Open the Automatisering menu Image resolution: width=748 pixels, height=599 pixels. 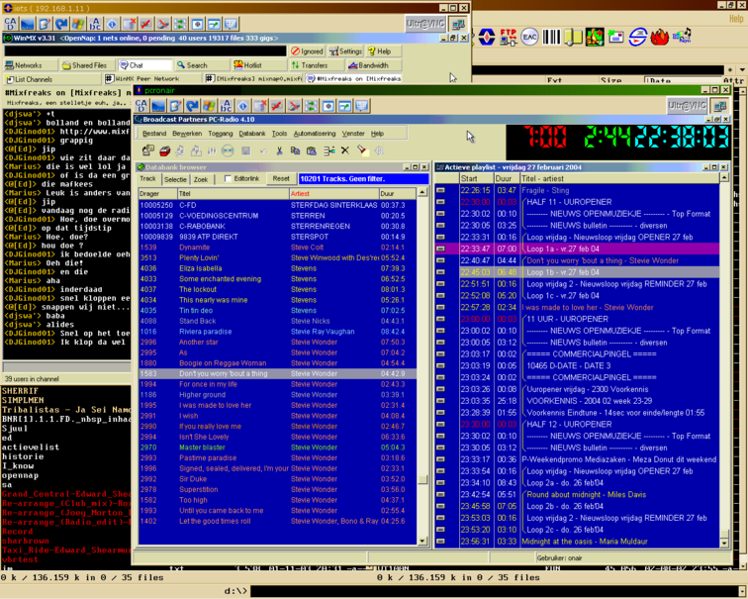[x=315, y=134]
